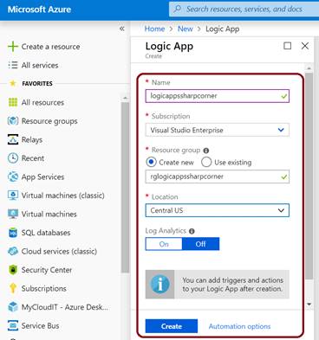The image size is (319, 340).
Task: Click the Relays icon
Action: click(13, 139)
